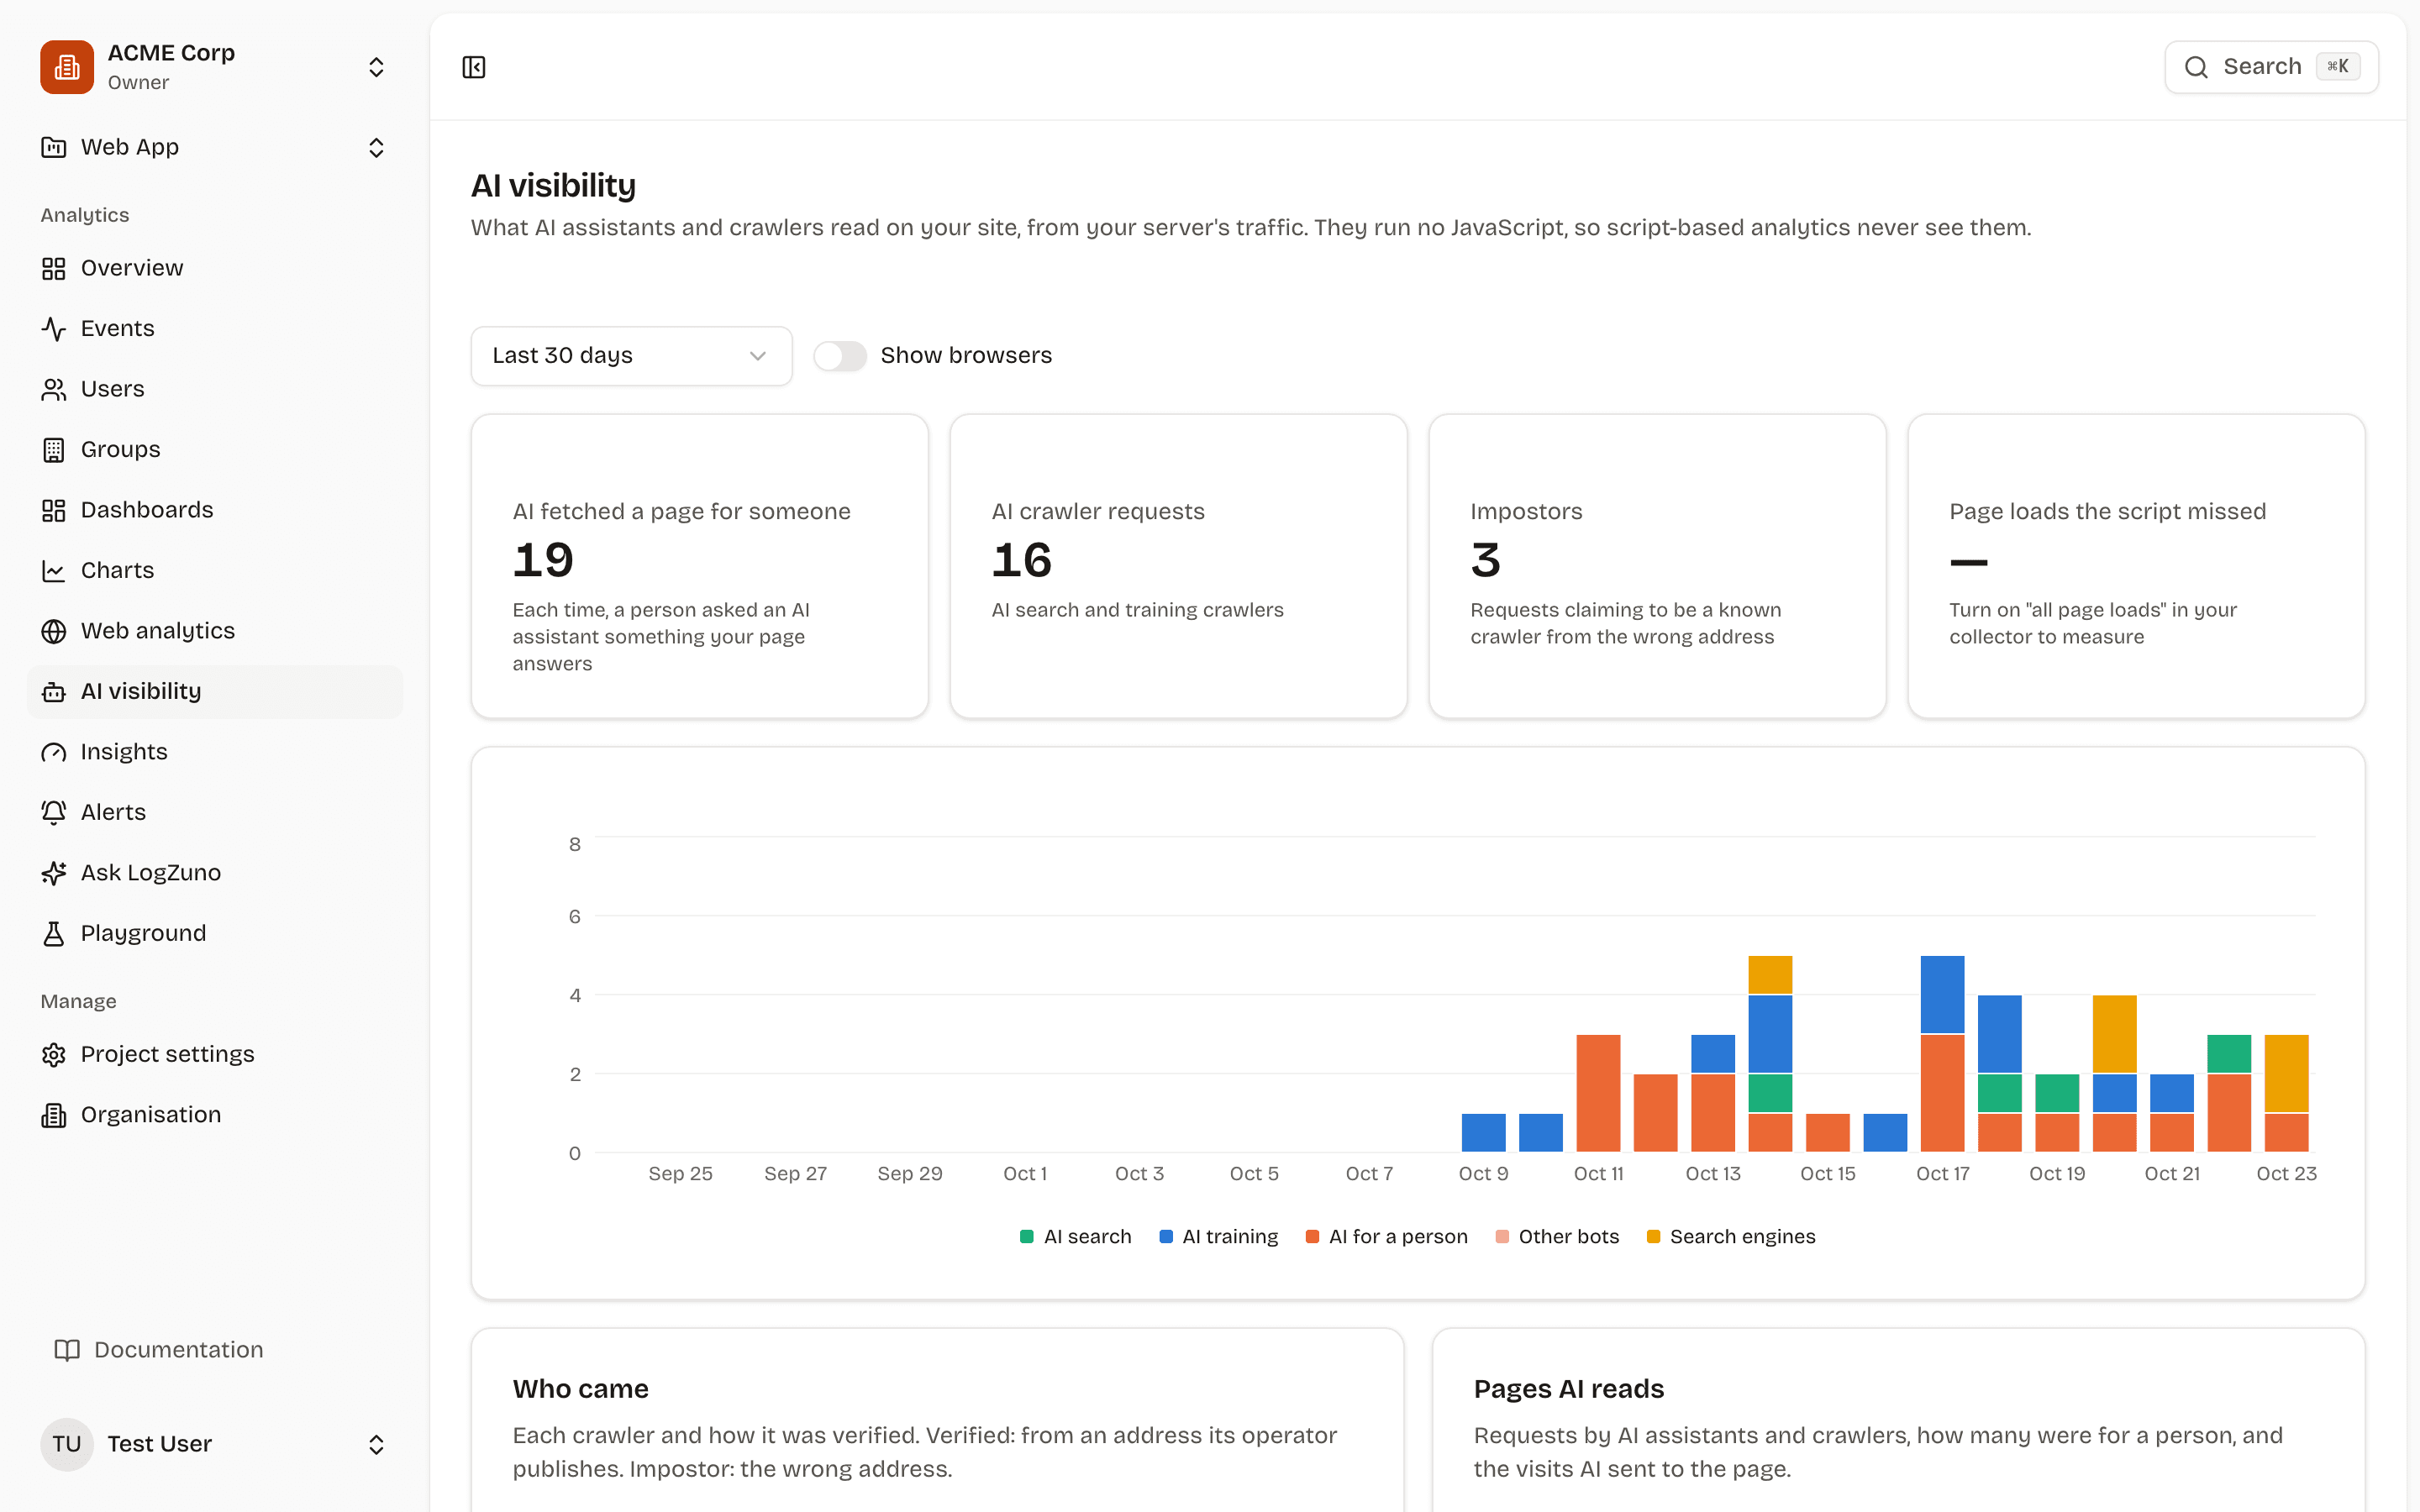Open the Test User account menu
Image resolution: width=2420 pixels, height=1512 pixels.
(215, 1444)
